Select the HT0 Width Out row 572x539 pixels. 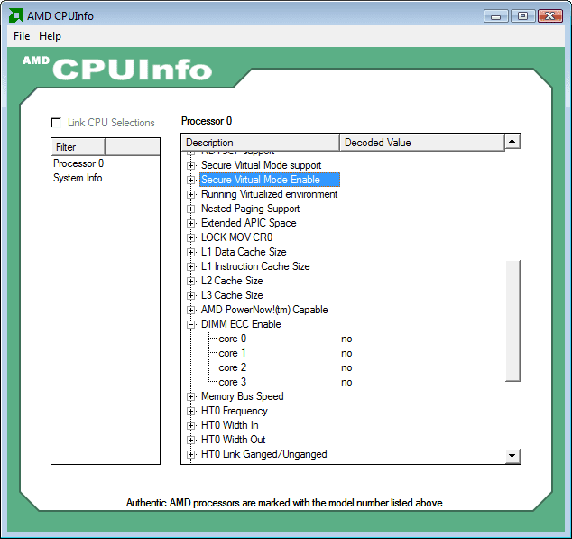[233, 440]
